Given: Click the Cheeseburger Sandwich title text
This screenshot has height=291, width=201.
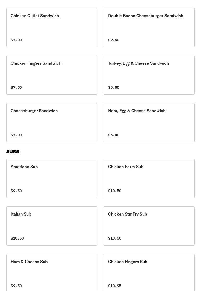Looking at the screenshot, I should coord(34,111).
